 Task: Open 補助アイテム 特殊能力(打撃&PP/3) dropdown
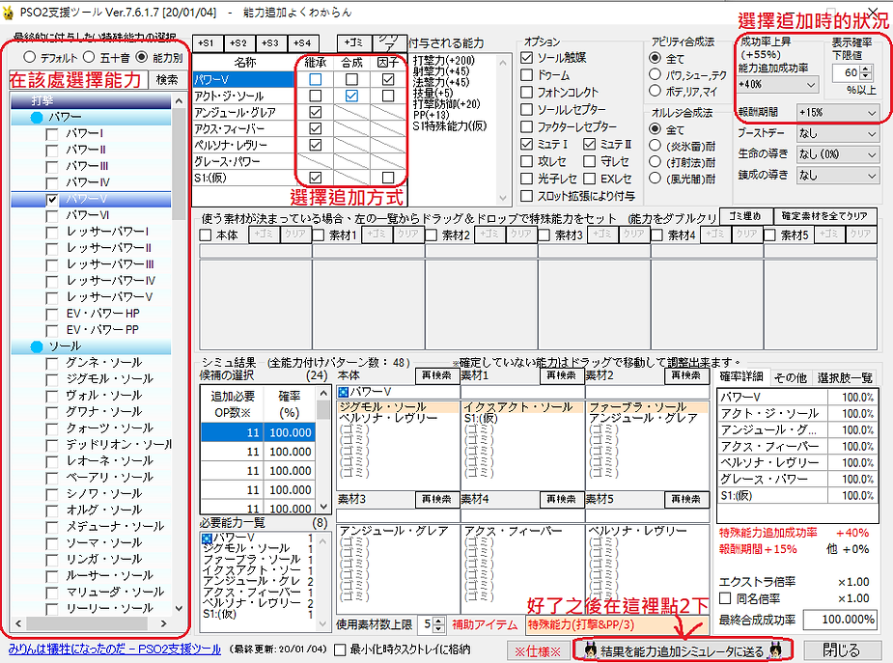pos(617,624)
